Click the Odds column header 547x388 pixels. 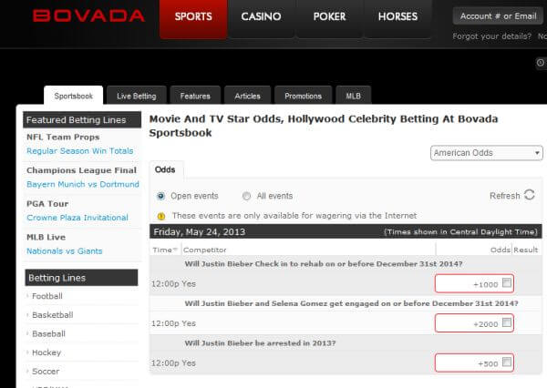pyautogui.click(x=501, y=250)
